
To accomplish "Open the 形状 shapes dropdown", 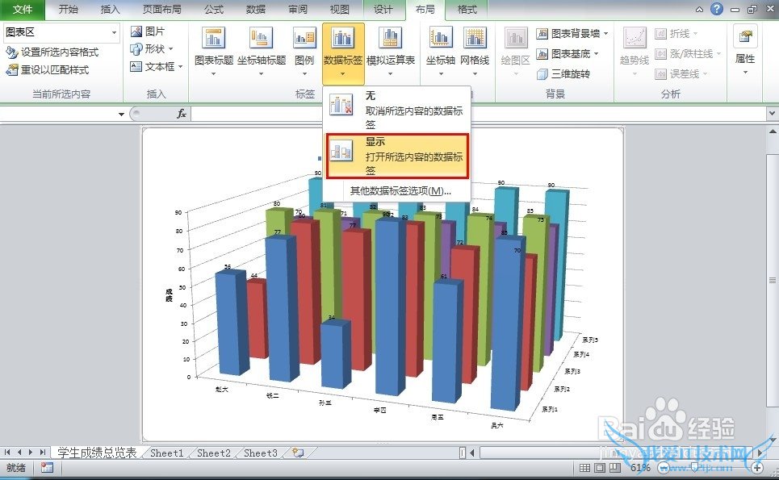I will (152, 48).
